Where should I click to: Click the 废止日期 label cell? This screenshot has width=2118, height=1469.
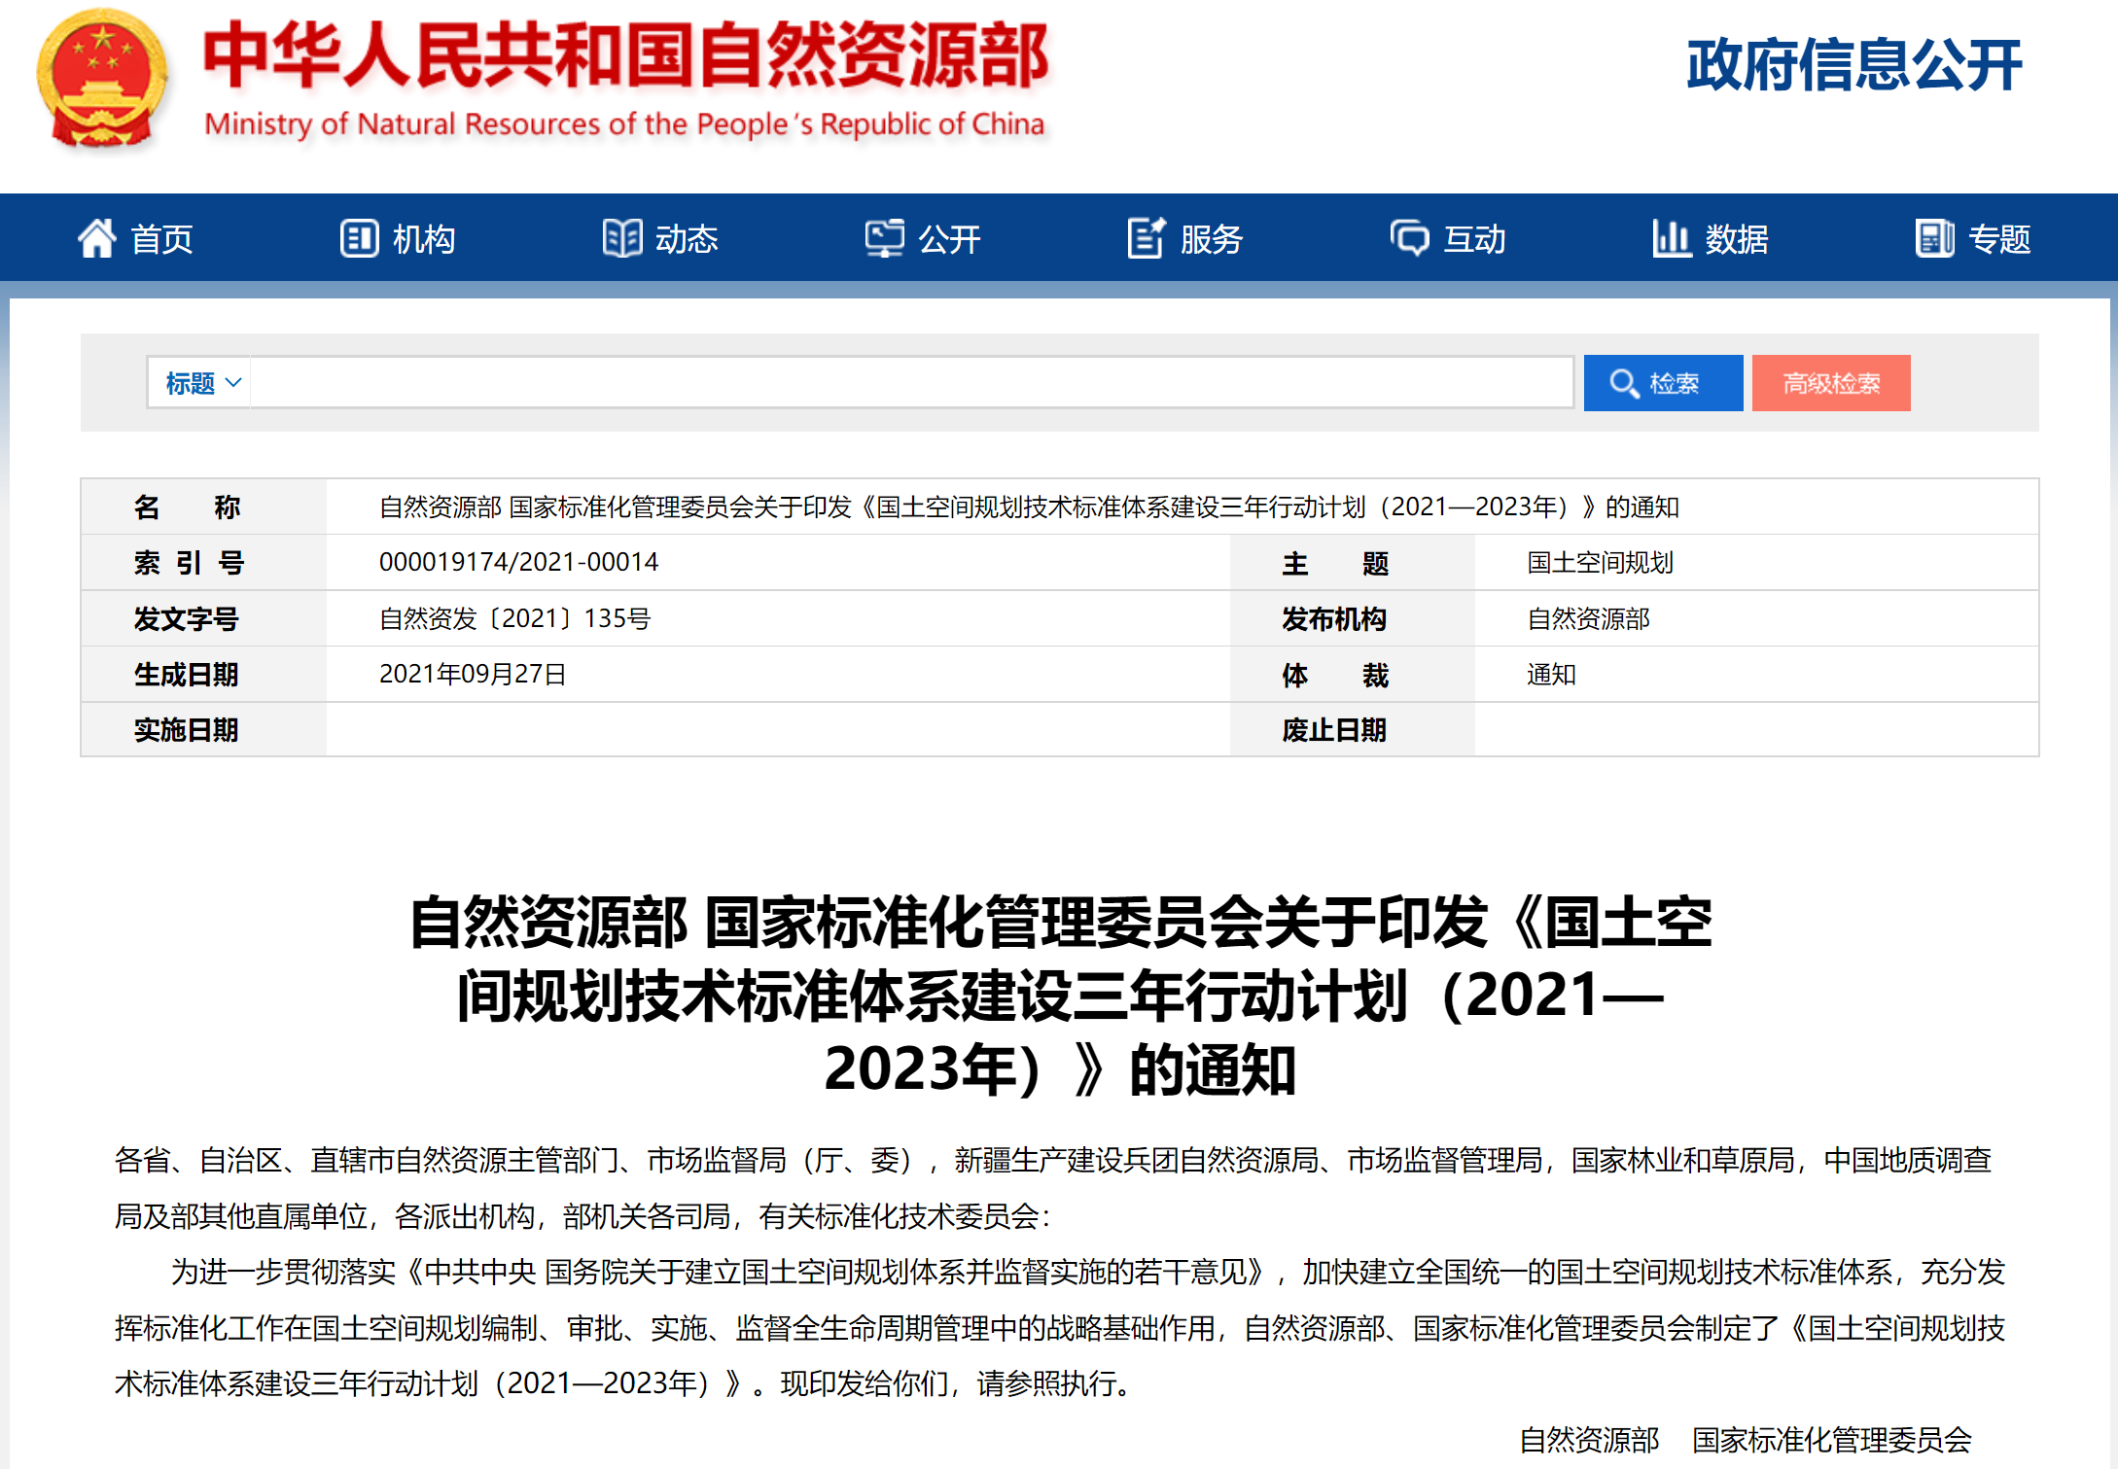click(x=1352, y=729)
